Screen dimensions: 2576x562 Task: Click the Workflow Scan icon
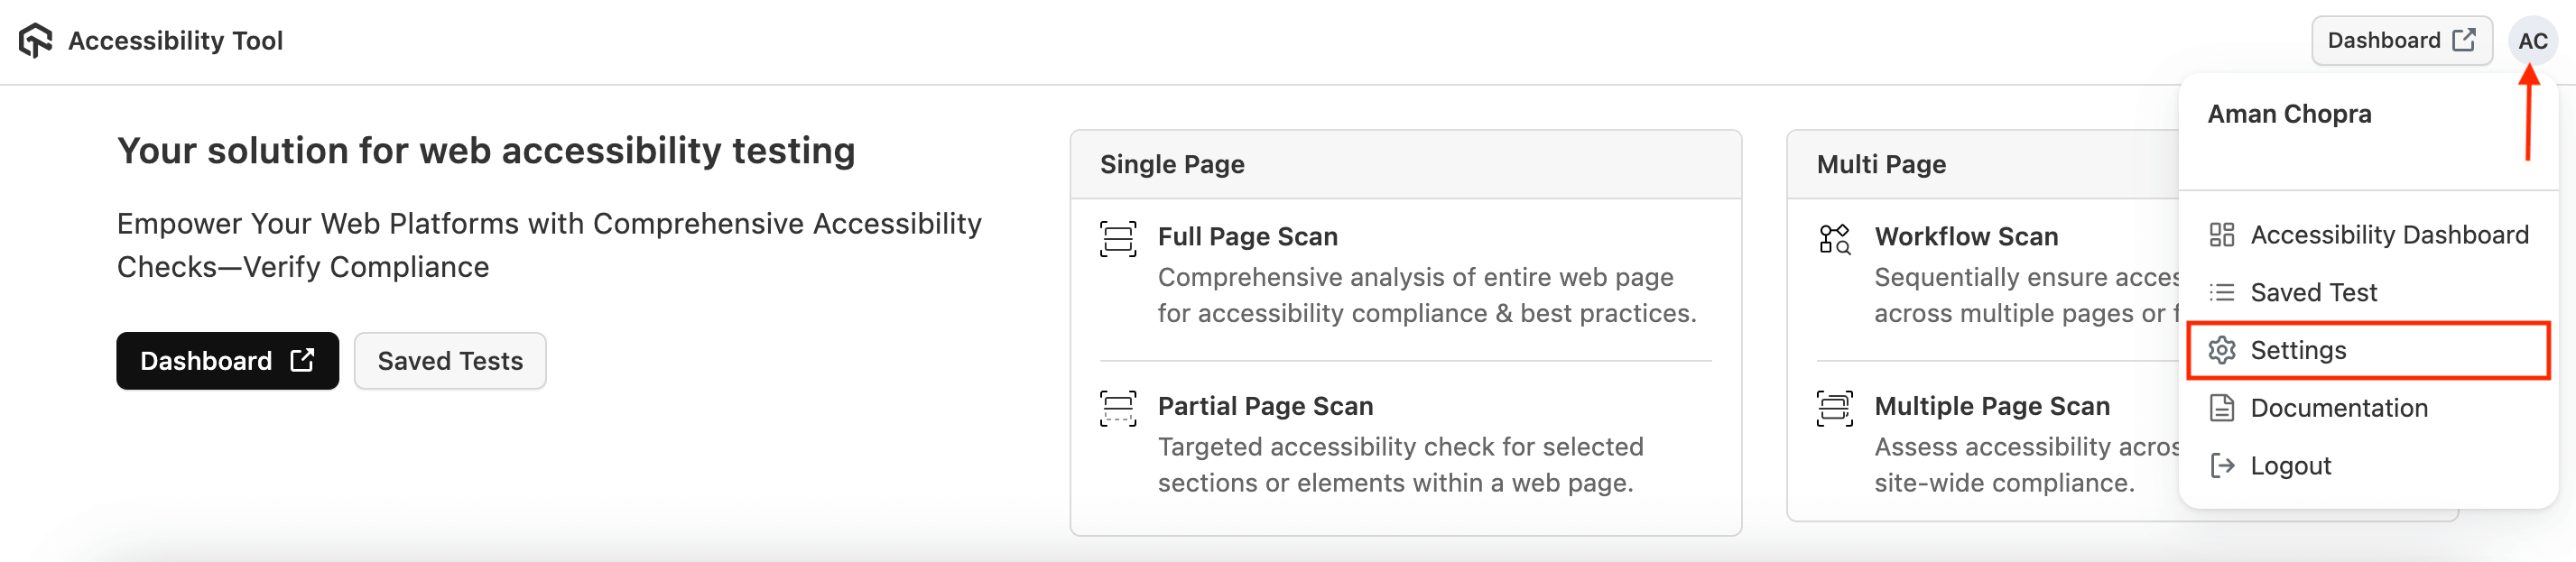click(x=1834, y=239)
